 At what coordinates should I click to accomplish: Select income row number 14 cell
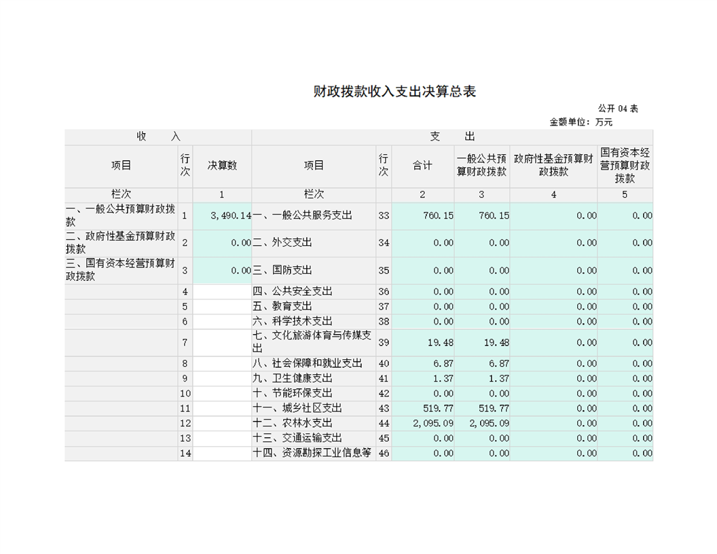pyautogui.click(x=185, y=454)
